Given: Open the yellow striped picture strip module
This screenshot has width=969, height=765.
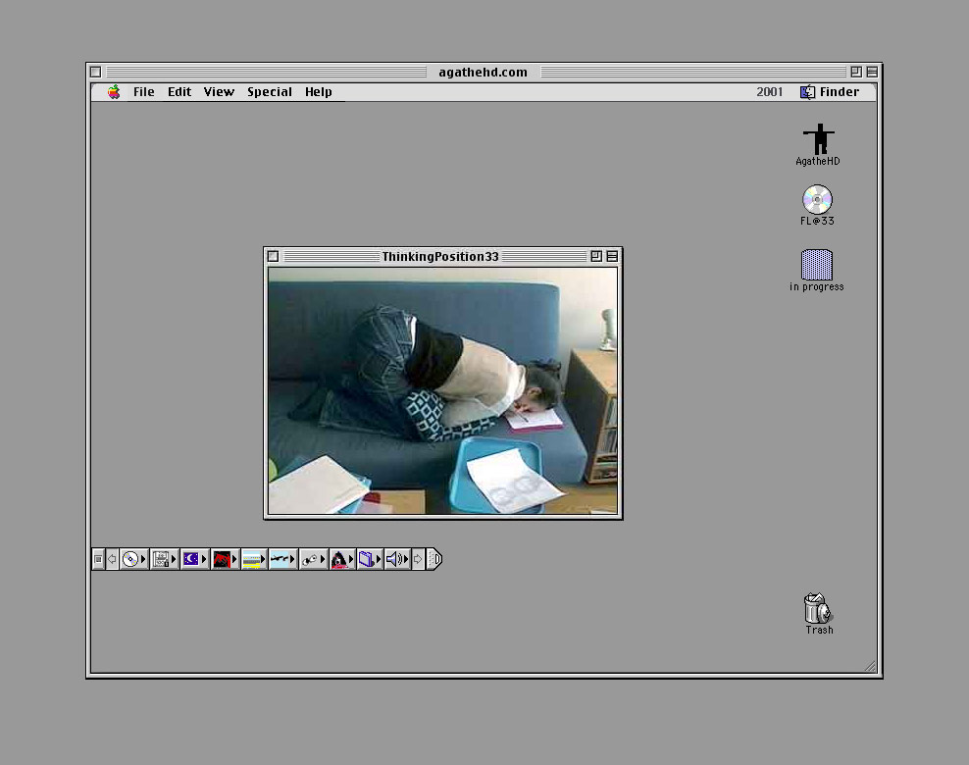Looking at the screenshot, I should (253, 559).
